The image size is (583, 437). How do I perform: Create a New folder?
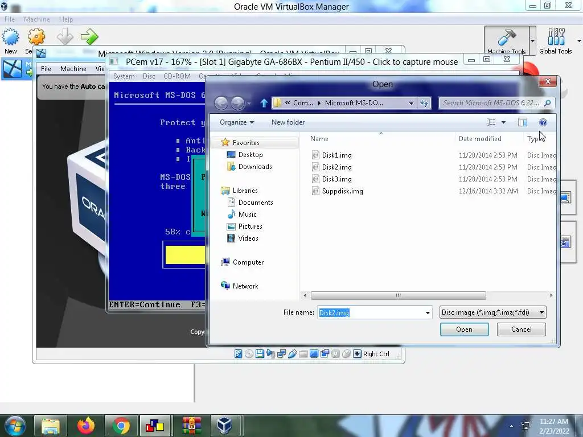tap(288, 122)
